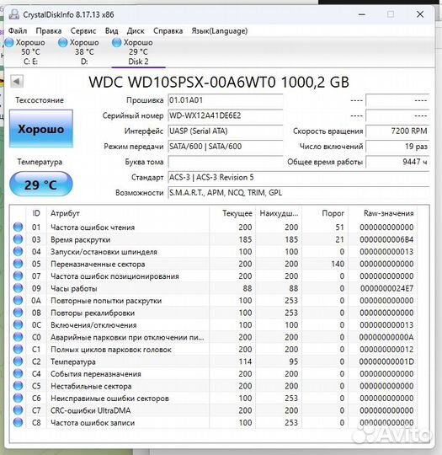The height and width of the screenshot is (455, 442).
Task: Click the Число включений value 19 раз
Action: pyautogui.click(x=397, y=147)
